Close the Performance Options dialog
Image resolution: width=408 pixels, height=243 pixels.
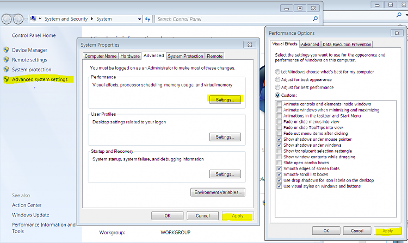pyautogui.click(x=397, y=33)
